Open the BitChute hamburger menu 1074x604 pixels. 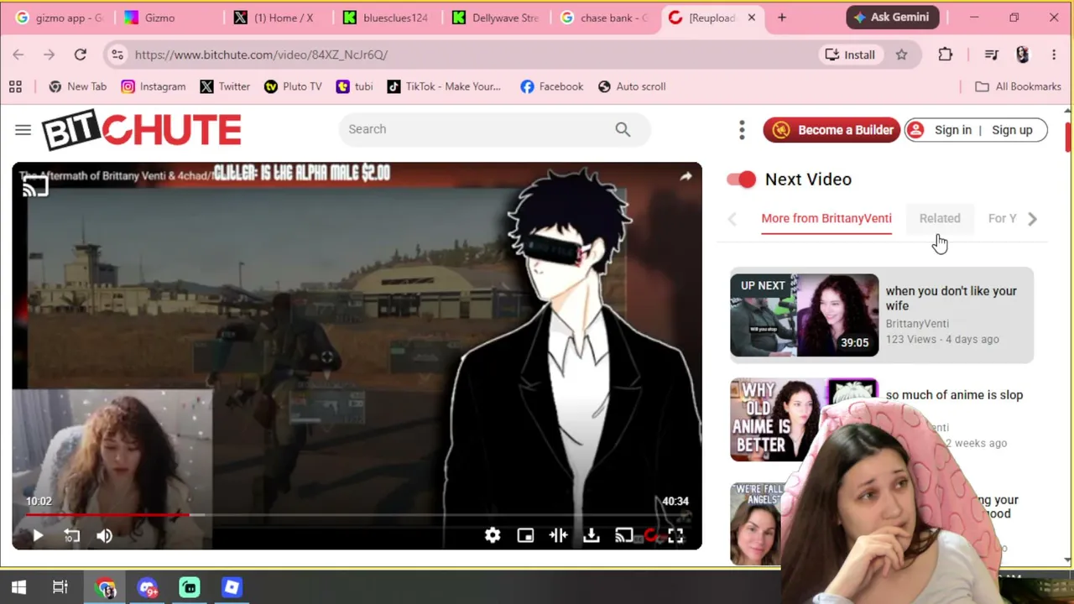click(x=23, y=129)
